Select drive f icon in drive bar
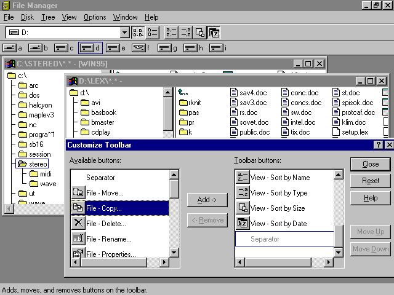 click(x=142, y=47)
